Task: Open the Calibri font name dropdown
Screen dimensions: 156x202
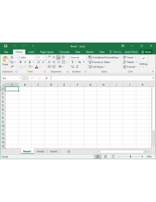Action: pos(35,57)
